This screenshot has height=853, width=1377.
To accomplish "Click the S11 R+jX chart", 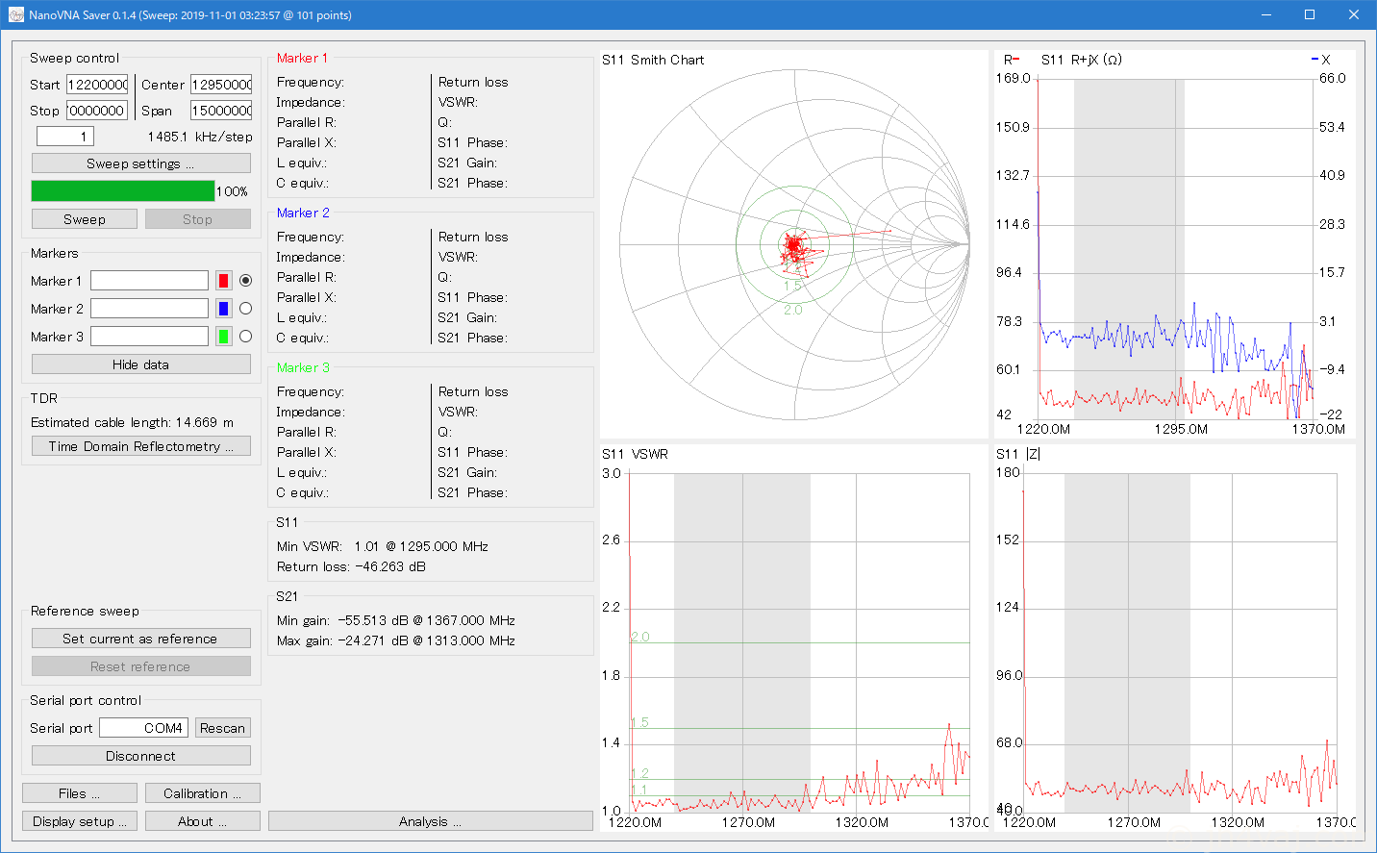I will [x=1174, y=245].
